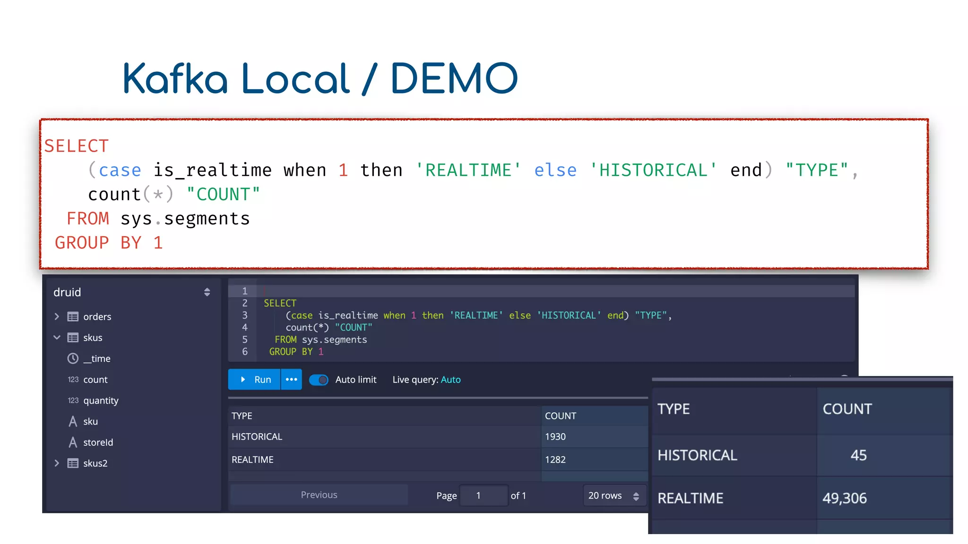The image size is (968, 544).
Task: Click FROM sys.segments in the editor
Action: [x=321, y=340]
